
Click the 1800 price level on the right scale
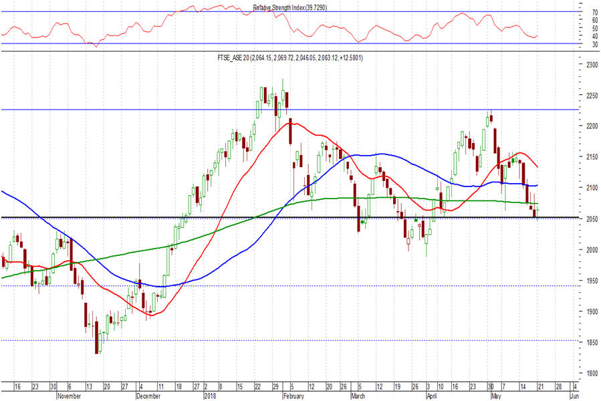pyautogui.click(x=592, y=373)
